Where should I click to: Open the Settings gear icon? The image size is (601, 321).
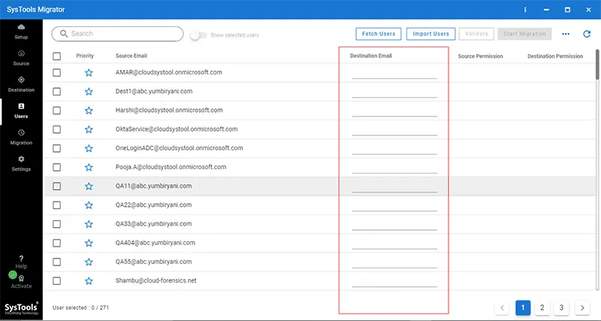pyautogui.click(x=22, y=159)
